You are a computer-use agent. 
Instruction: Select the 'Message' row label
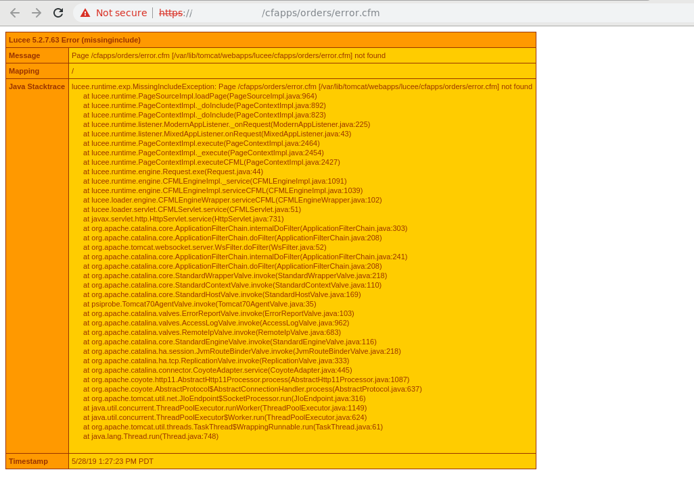pyautogui.click(x=24, y=55)
